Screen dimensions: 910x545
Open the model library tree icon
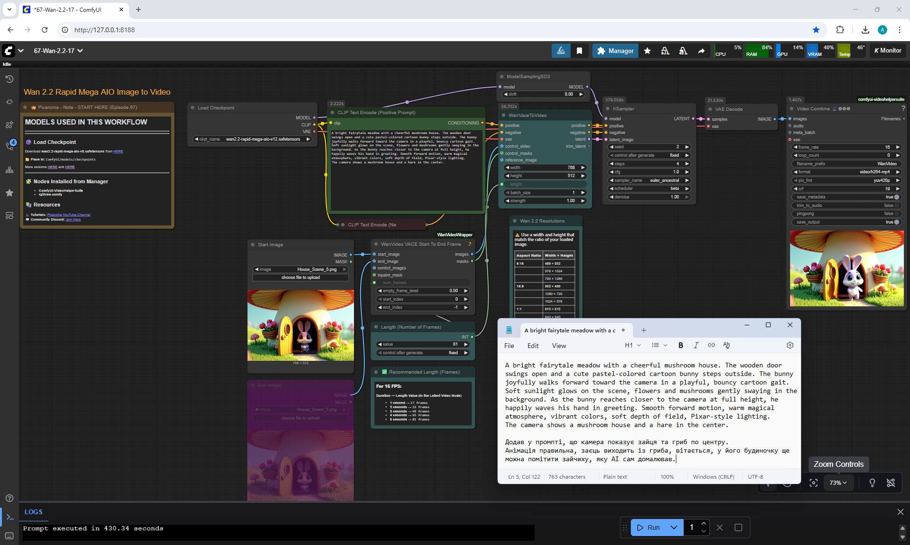[9, 170]
